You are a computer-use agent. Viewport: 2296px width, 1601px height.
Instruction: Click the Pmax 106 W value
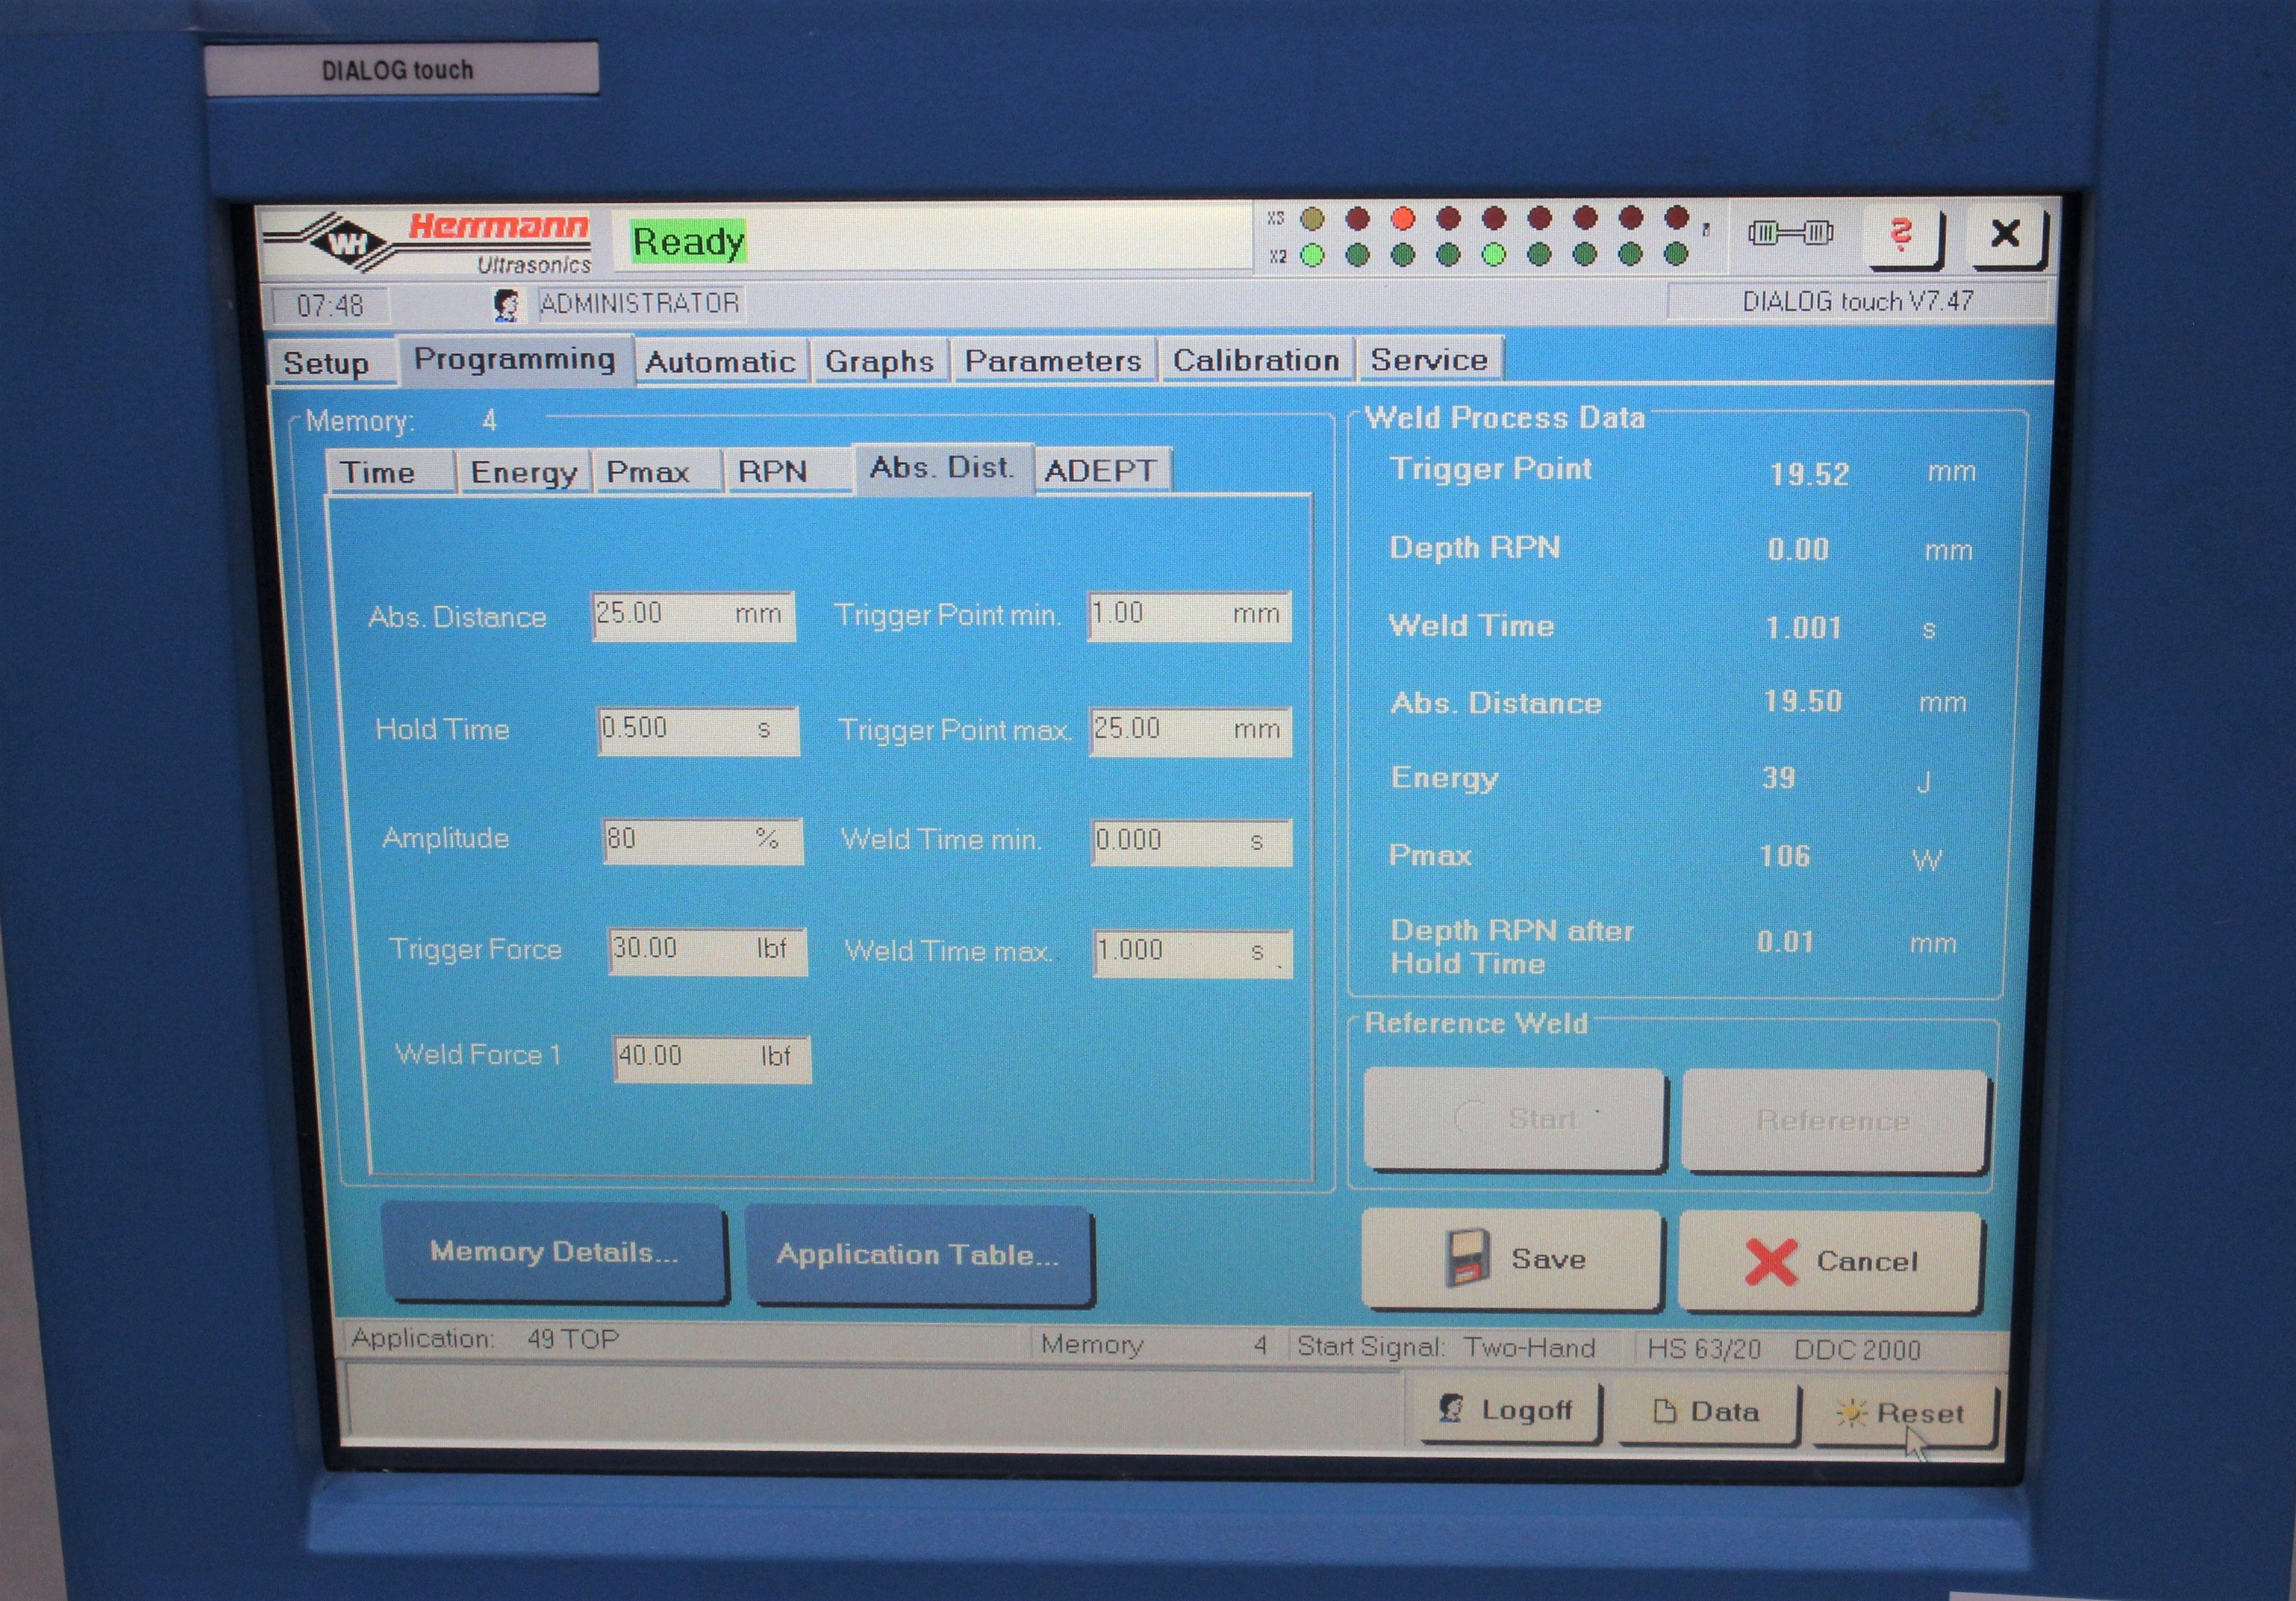[x=1784, y=856]
